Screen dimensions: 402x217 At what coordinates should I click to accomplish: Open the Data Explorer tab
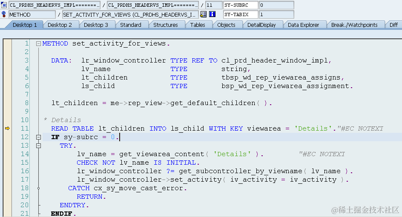click(x=303, y=25)
